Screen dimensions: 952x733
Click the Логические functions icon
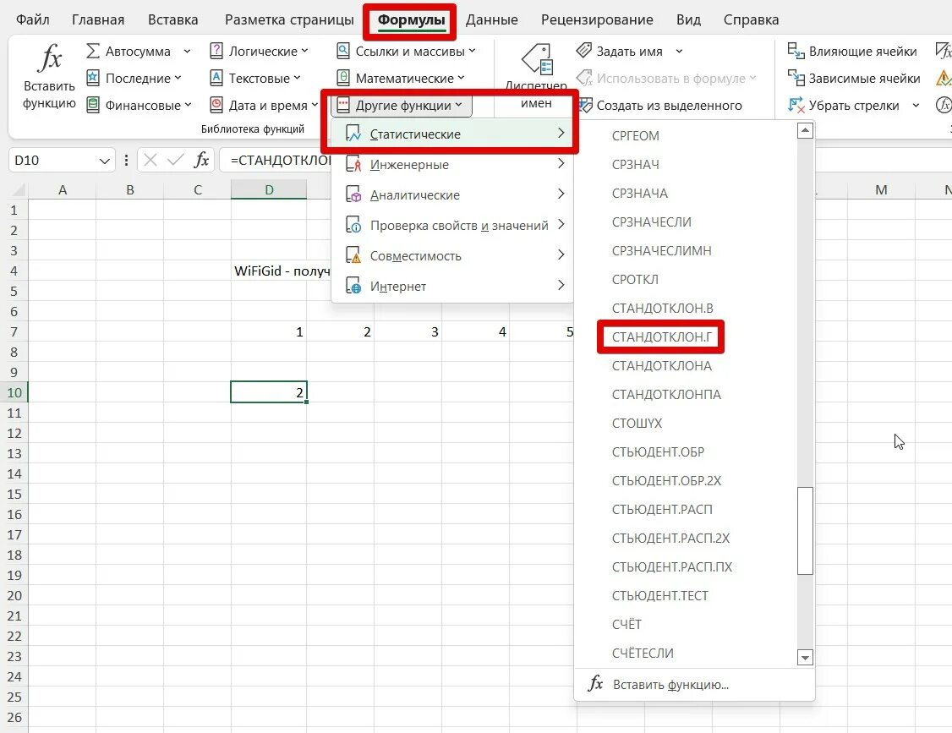tap(216, 51)
